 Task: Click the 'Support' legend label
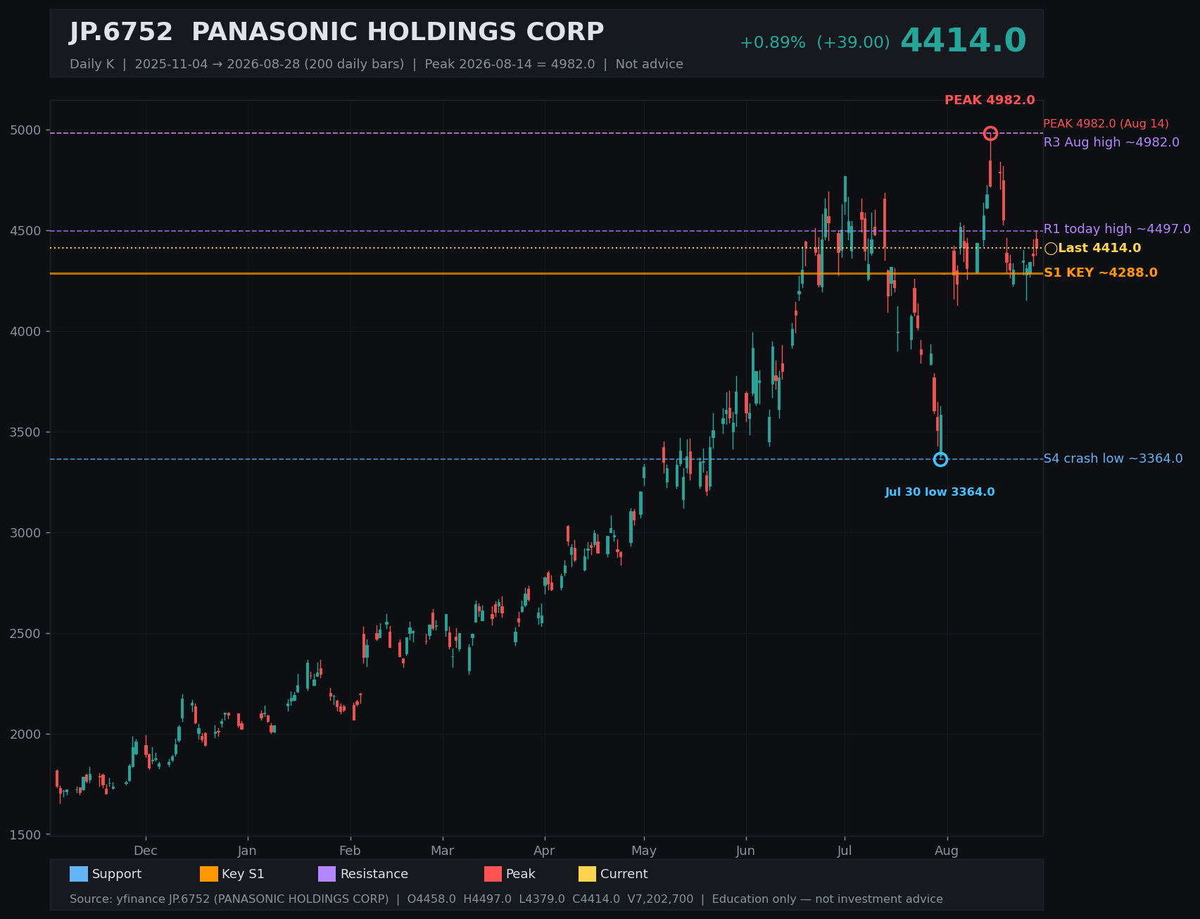(117, 874)
